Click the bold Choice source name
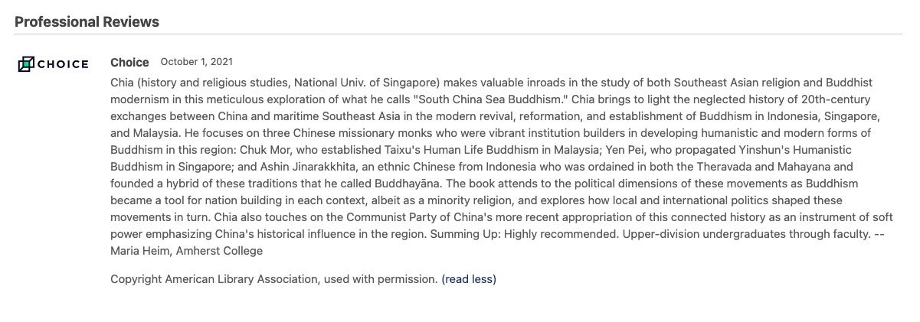The height and width of the screenshot is (322, 920). 129,62
